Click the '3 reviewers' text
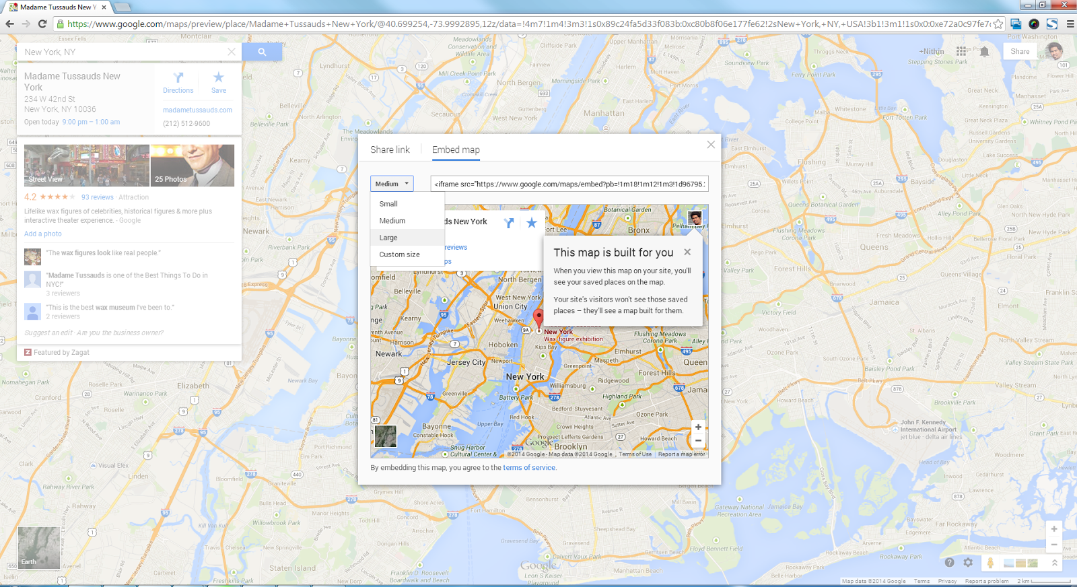Screen dimensions: 1077x587 point(63,293)
